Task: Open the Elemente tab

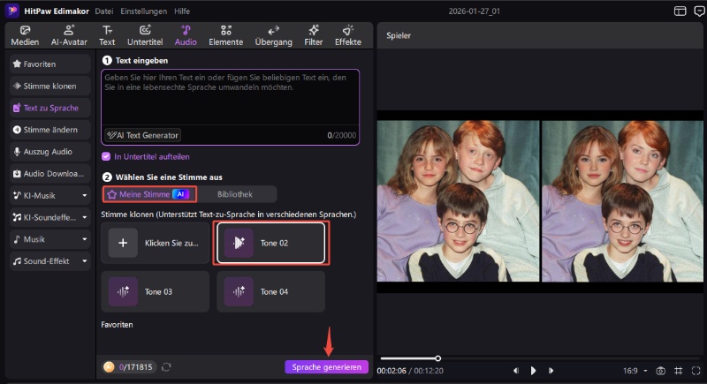Action: point(226,35)
